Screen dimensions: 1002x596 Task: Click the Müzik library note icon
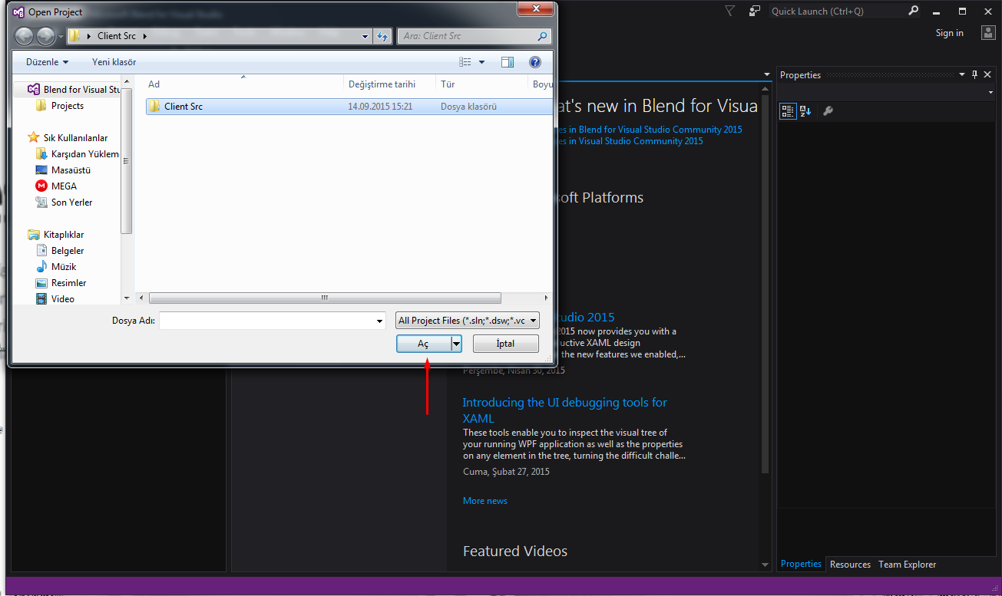pyautogui.click(x=41, y=267)
